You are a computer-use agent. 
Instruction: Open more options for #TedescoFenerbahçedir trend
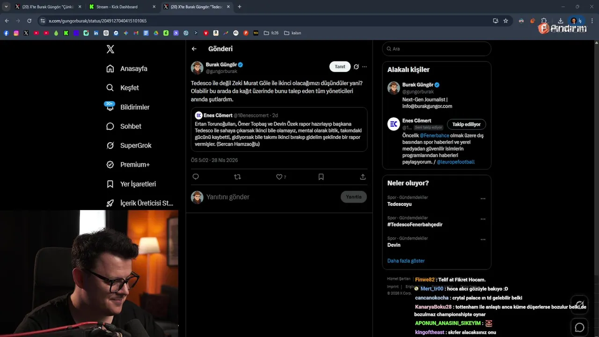[x=483, y=220]
